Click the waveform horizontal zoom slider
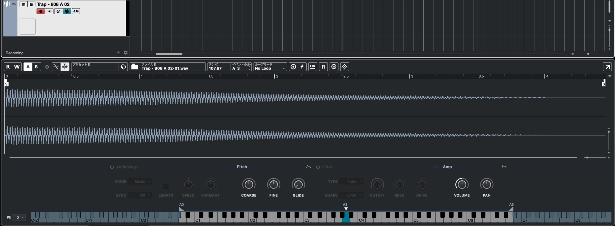This screenshot has height=226, width=615. pos(587,158)
